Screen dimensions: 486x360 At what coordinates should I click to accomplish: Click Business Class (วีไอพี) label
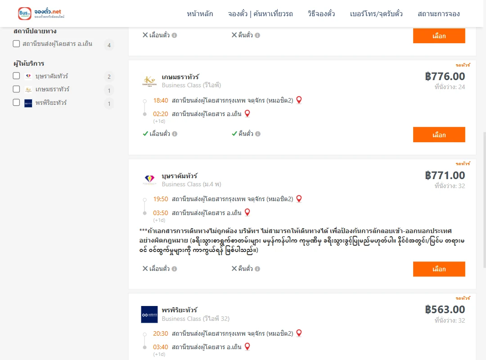pos(191,85)
